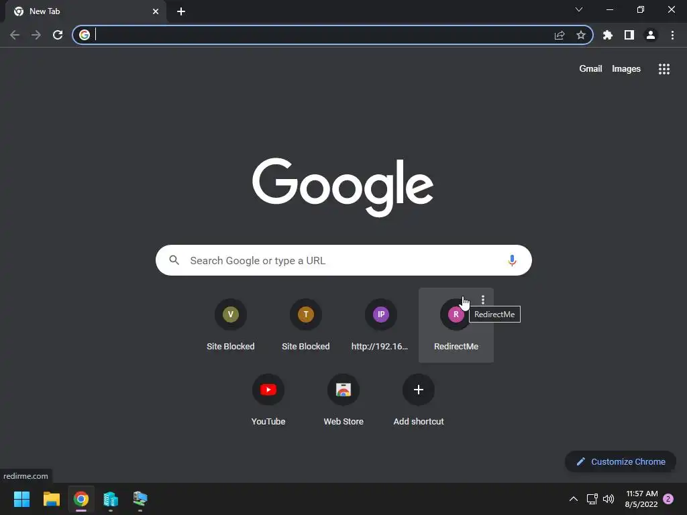Open the Web Store shortcut

[x=343, y=401]
